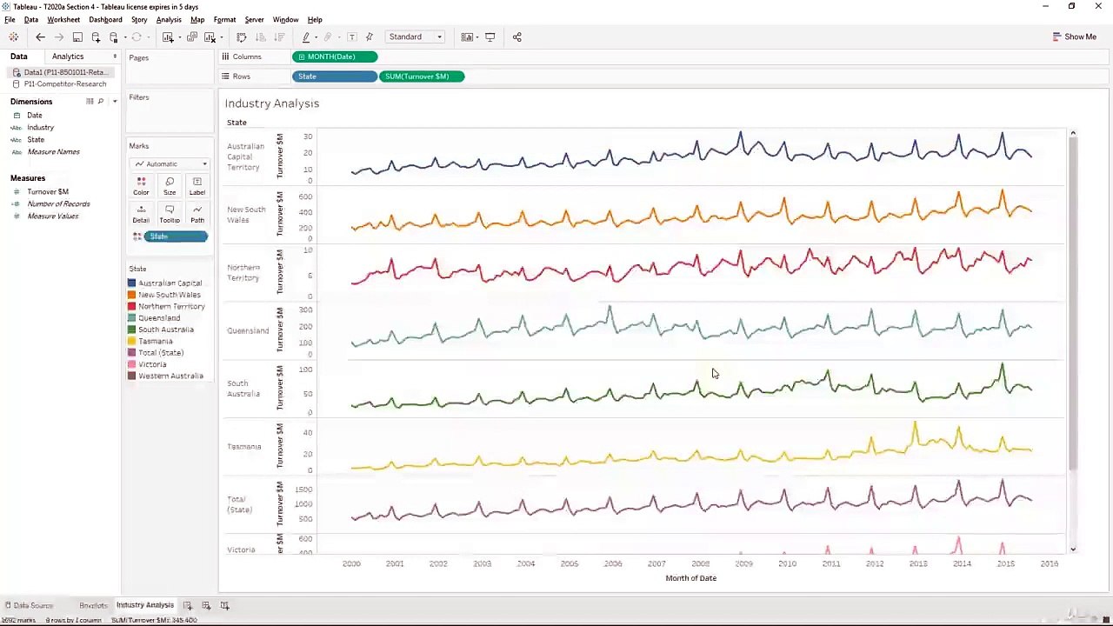Click the Queensland color swatch in legend
This screenshot has width=1113, height=626.
[132, 318]
